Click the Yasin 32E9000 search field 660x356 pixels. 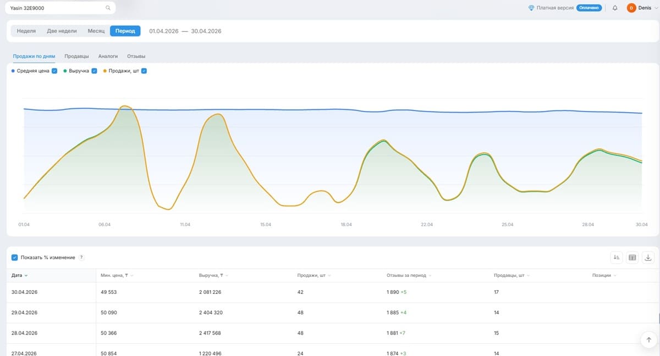tap(61, 8)
